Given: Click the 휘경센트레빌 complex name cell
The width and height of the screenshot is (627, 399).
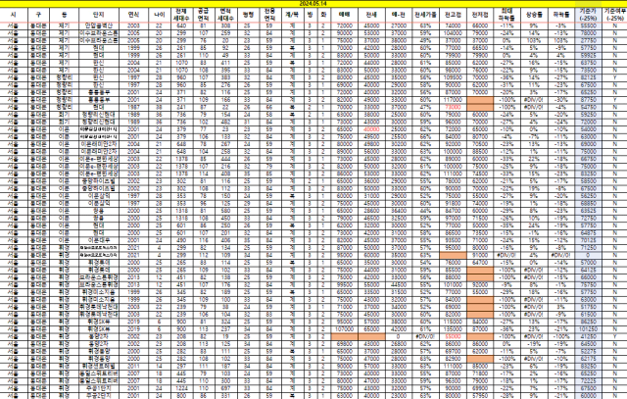Looking at the screenshot, I should pyautogui.click(x=99, y=366).
